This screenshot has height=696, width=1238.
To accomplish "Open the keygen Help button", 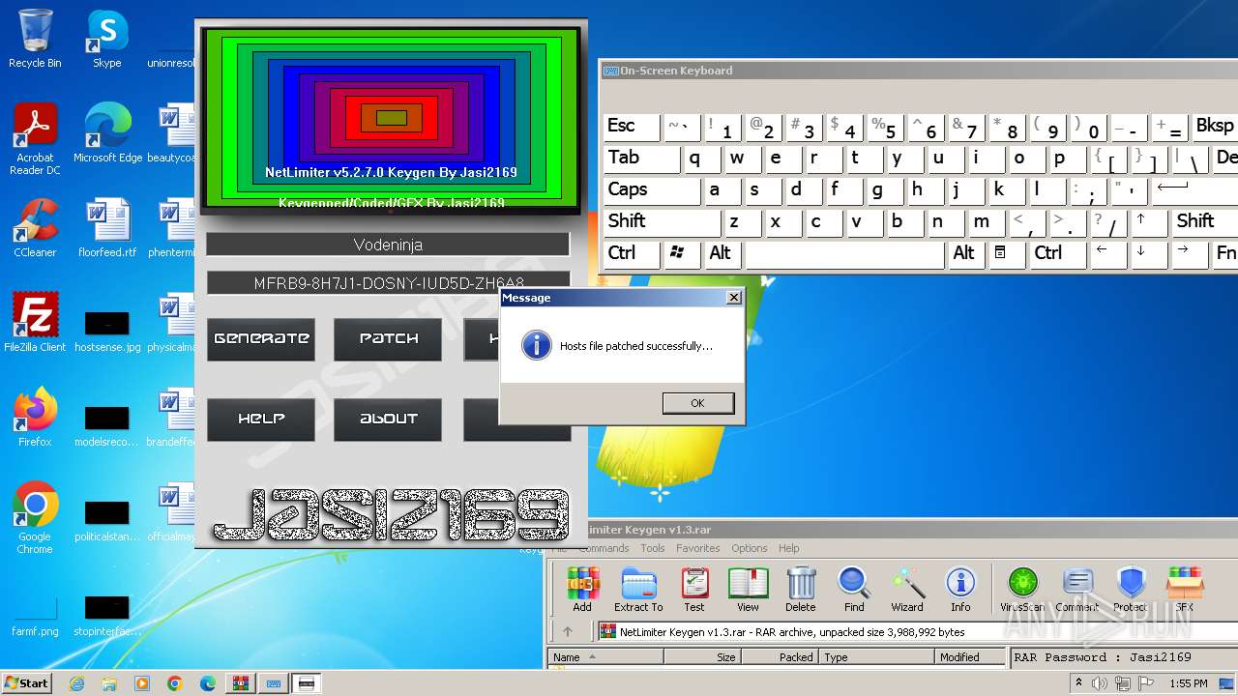I will 261,420.
